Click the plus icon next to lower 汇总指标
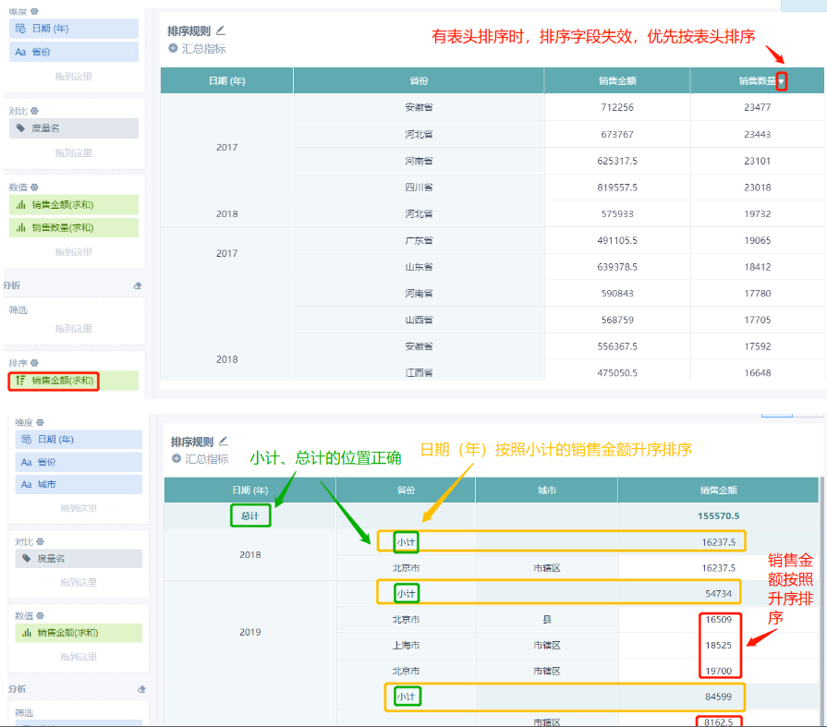The width and height of the screenshot is (827, 727). coord(176,459)
